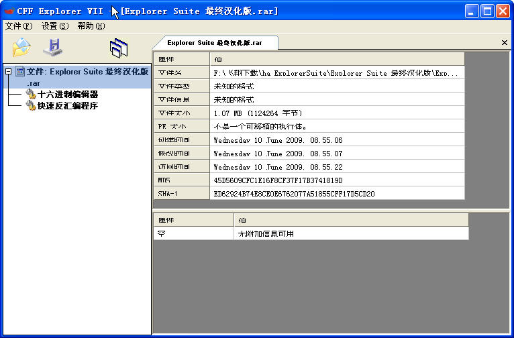This screenshot has width=514, height=338.
Task: Close the open document tab with X
Action: coord(505,42)
